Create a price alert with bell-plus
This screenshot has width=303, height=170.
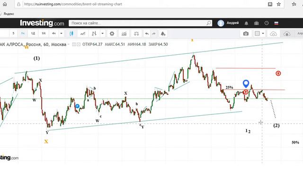(x=163, y=34)
